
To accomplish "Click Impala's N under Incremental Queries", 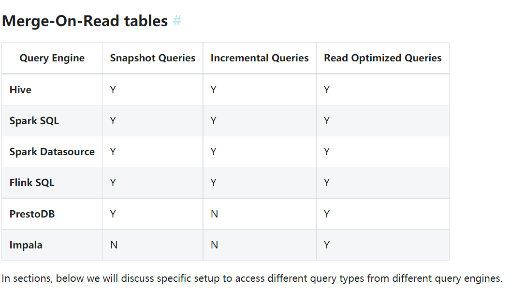I will pyautogui.click(x=214, y=245).
